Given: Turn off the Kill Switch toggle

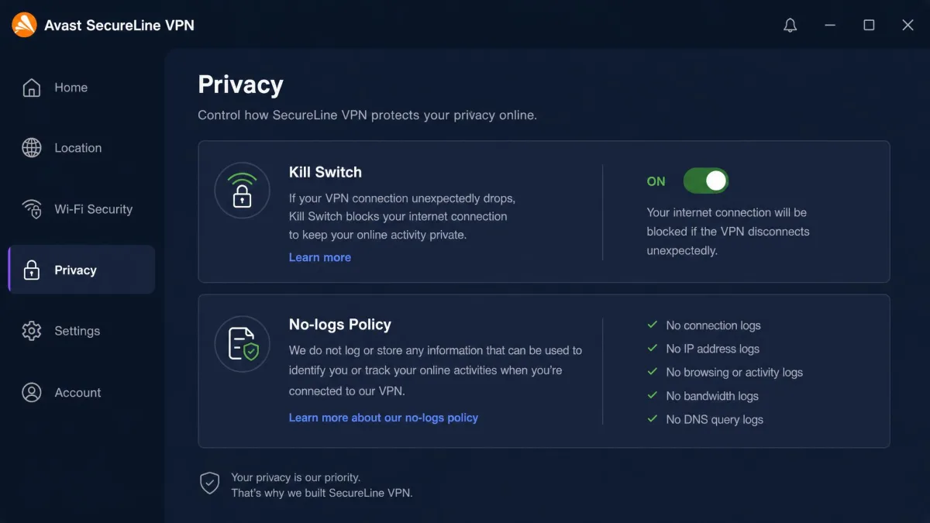Looking at the screenshot, I should [x=705, y=181].
